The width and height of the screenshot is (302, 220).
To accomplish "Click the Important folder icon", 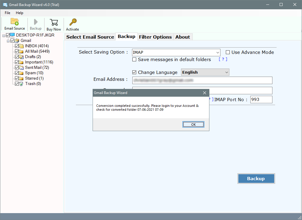I will click(x=22, y=62).
